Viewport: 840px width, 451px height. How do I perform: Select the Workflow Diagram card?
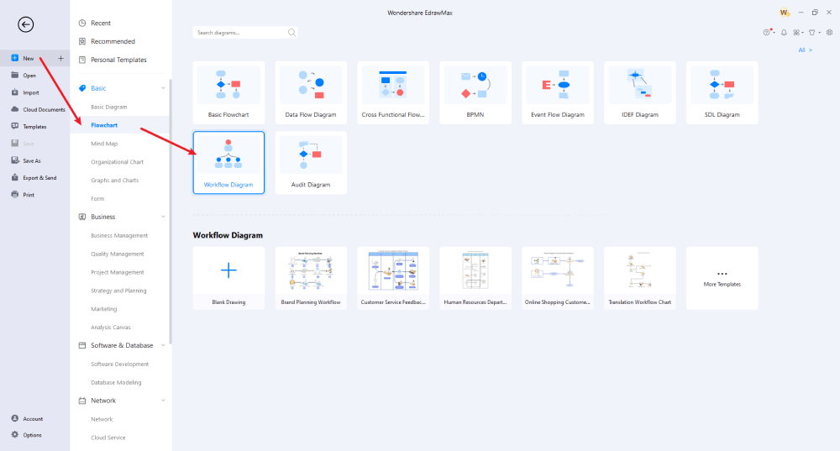228,162
